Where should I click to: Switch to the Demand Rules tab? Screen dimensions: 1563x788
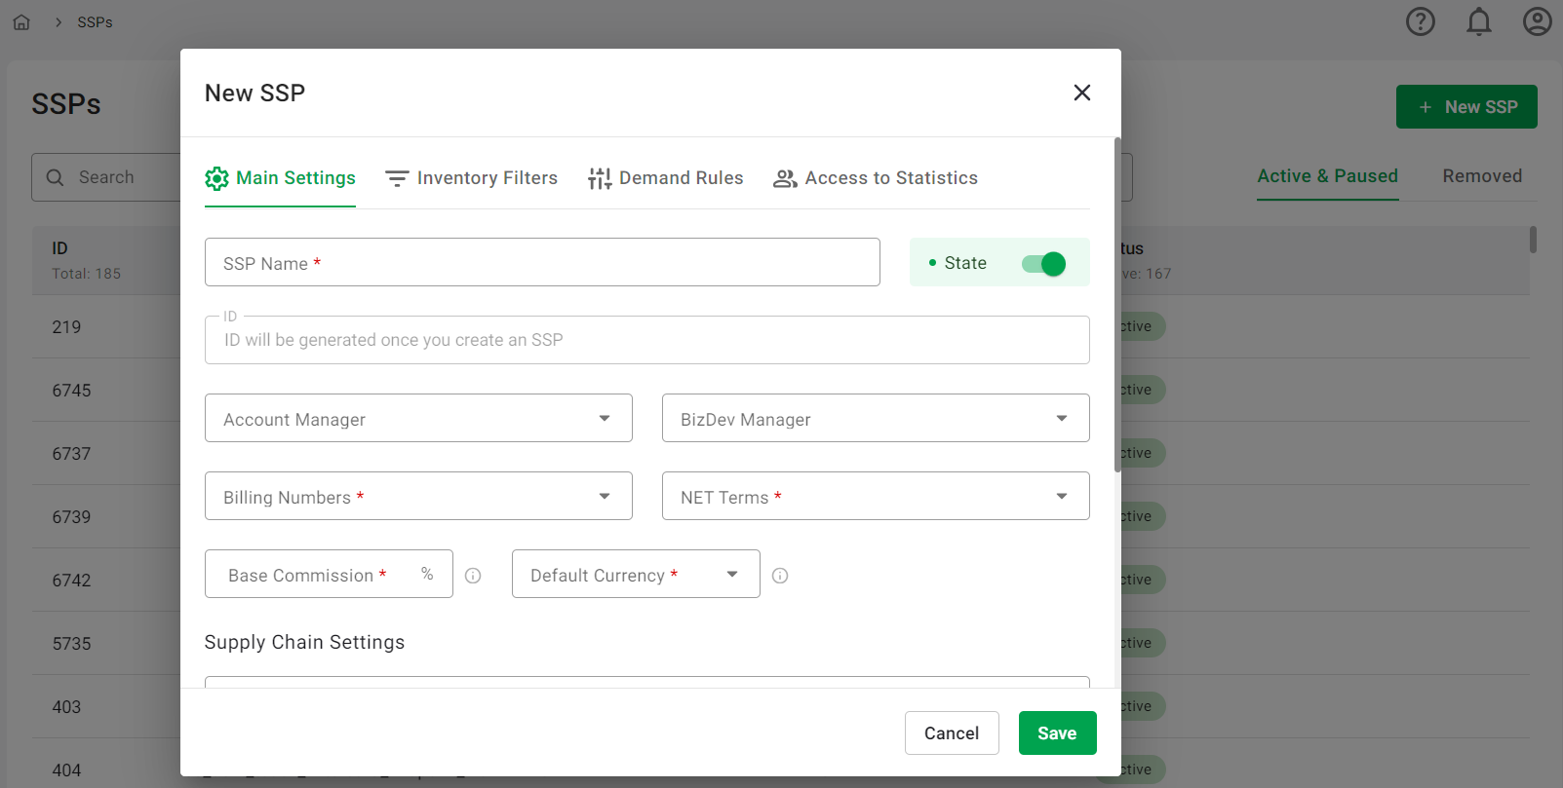[666, 178]
